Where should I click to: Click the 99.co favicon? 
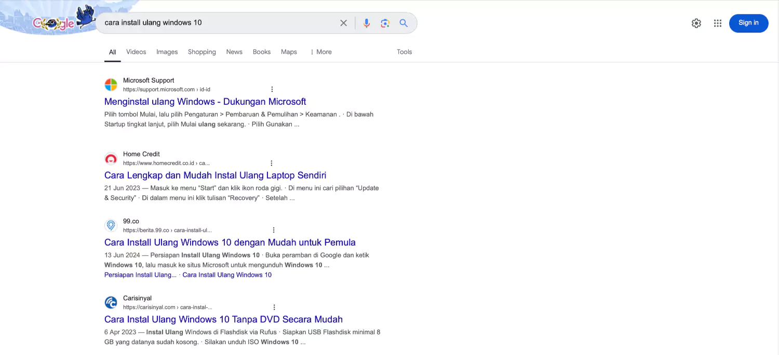[111, 225]
